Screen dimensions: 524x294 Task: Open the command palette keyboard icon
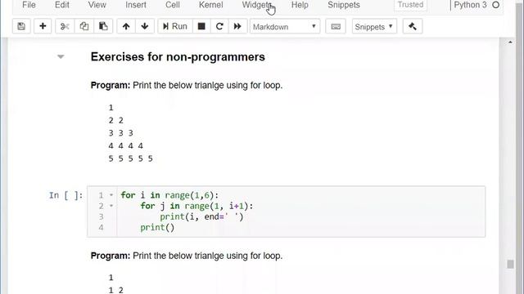click(x=336, y=26)
